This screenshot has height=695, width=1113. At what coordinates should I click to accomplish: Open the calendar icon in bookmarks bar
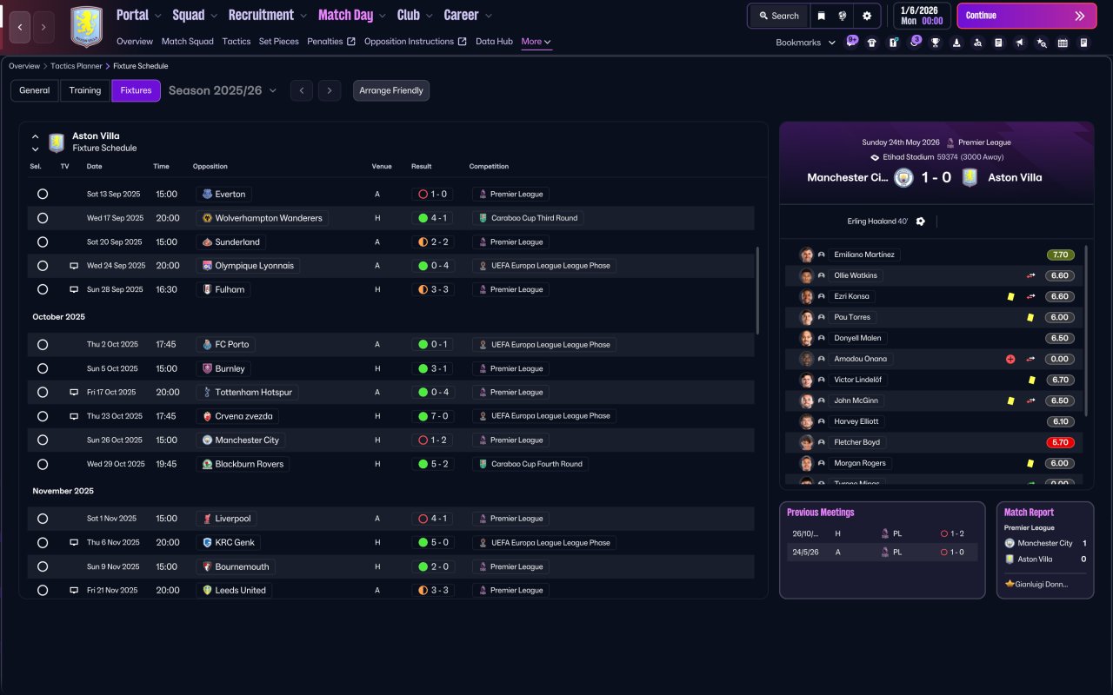pyautogui.click(x=1063, y=43)
